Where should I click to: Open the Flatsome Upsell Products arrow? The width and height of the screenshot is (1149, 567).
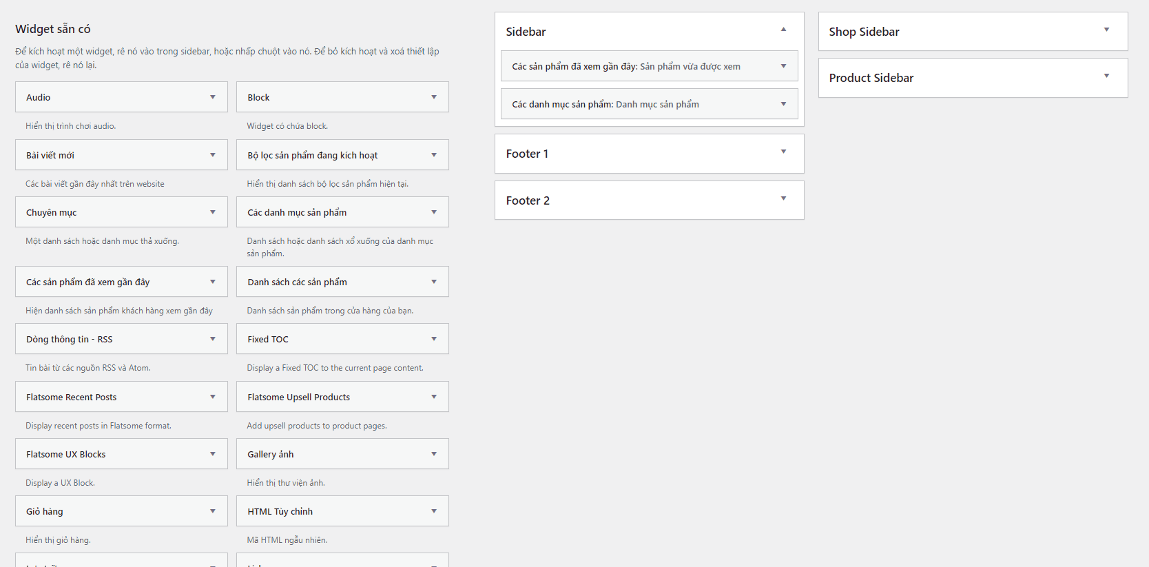point(434,397)
